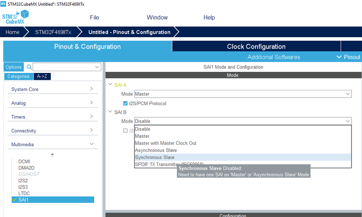
Task: Click the SAI A section label
Action: [x=120, y=85]
